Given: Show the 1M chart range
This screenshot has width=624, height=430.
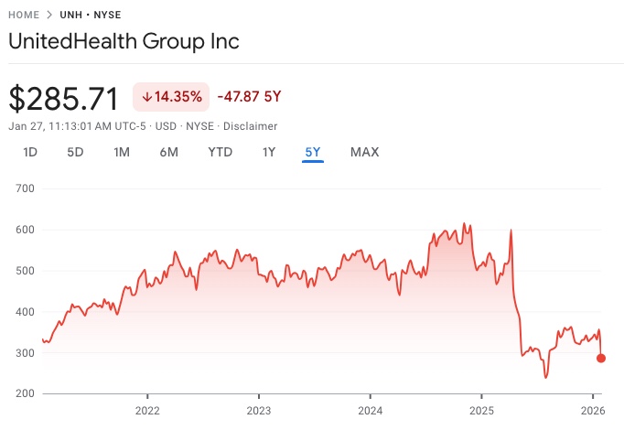Looking at the screenshot, I should [122, 152].
